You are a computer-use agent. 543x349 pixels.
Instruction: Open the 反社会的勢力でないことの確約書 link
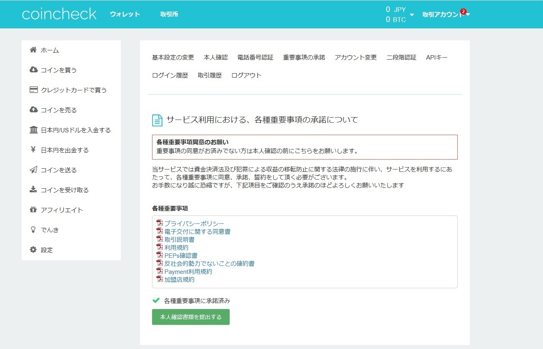tap(209, 263)
